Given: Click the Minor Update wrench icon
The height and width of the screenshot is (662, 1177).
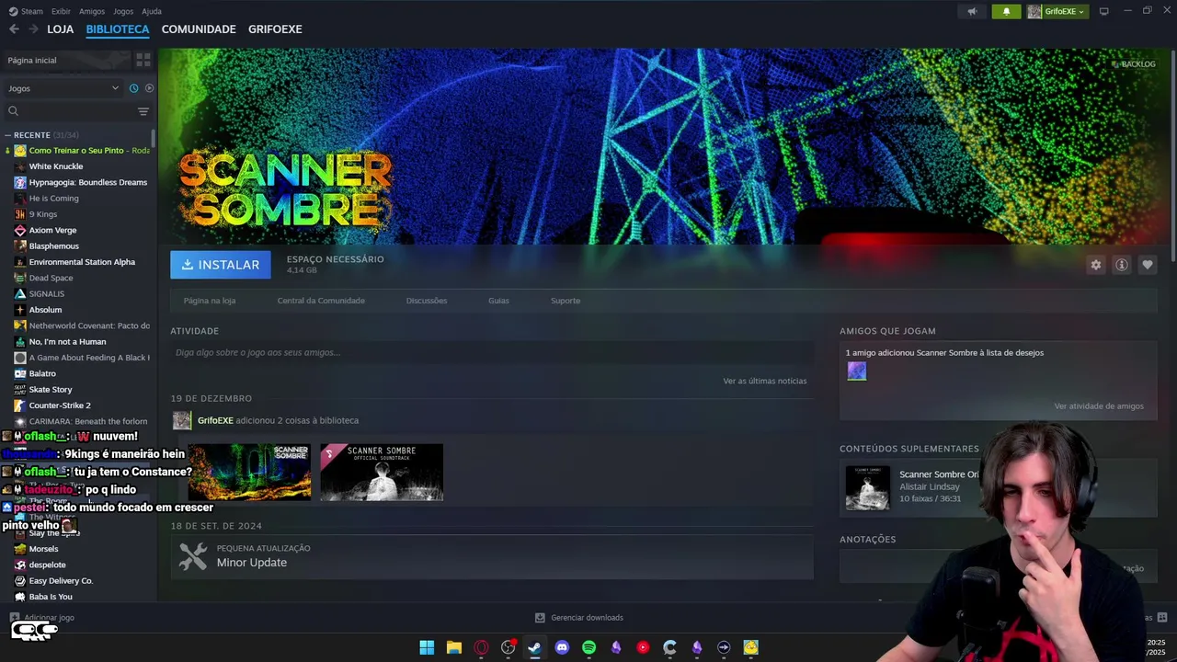Looking at the screenshot, I should (x=193, y=556).
